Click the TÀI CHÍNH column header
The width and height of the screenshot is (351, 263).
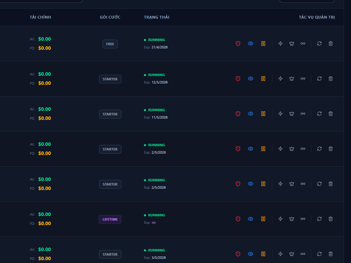(40, 17)
